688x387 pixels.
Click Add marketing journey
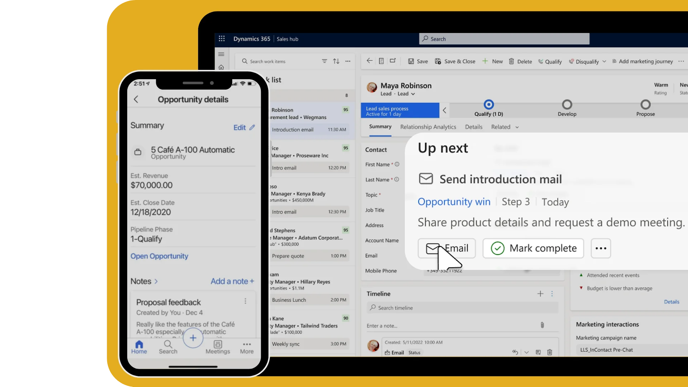point(642,61)
